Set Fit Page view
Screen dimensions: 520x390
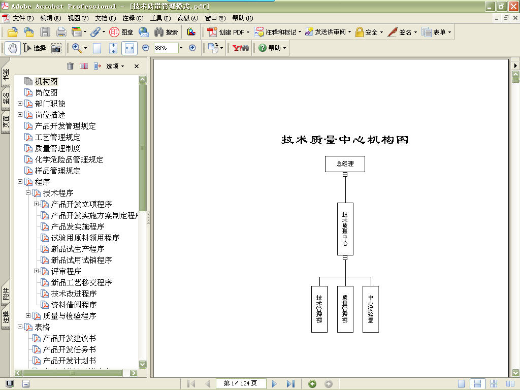pyautogui.click(x=113, y=48)
